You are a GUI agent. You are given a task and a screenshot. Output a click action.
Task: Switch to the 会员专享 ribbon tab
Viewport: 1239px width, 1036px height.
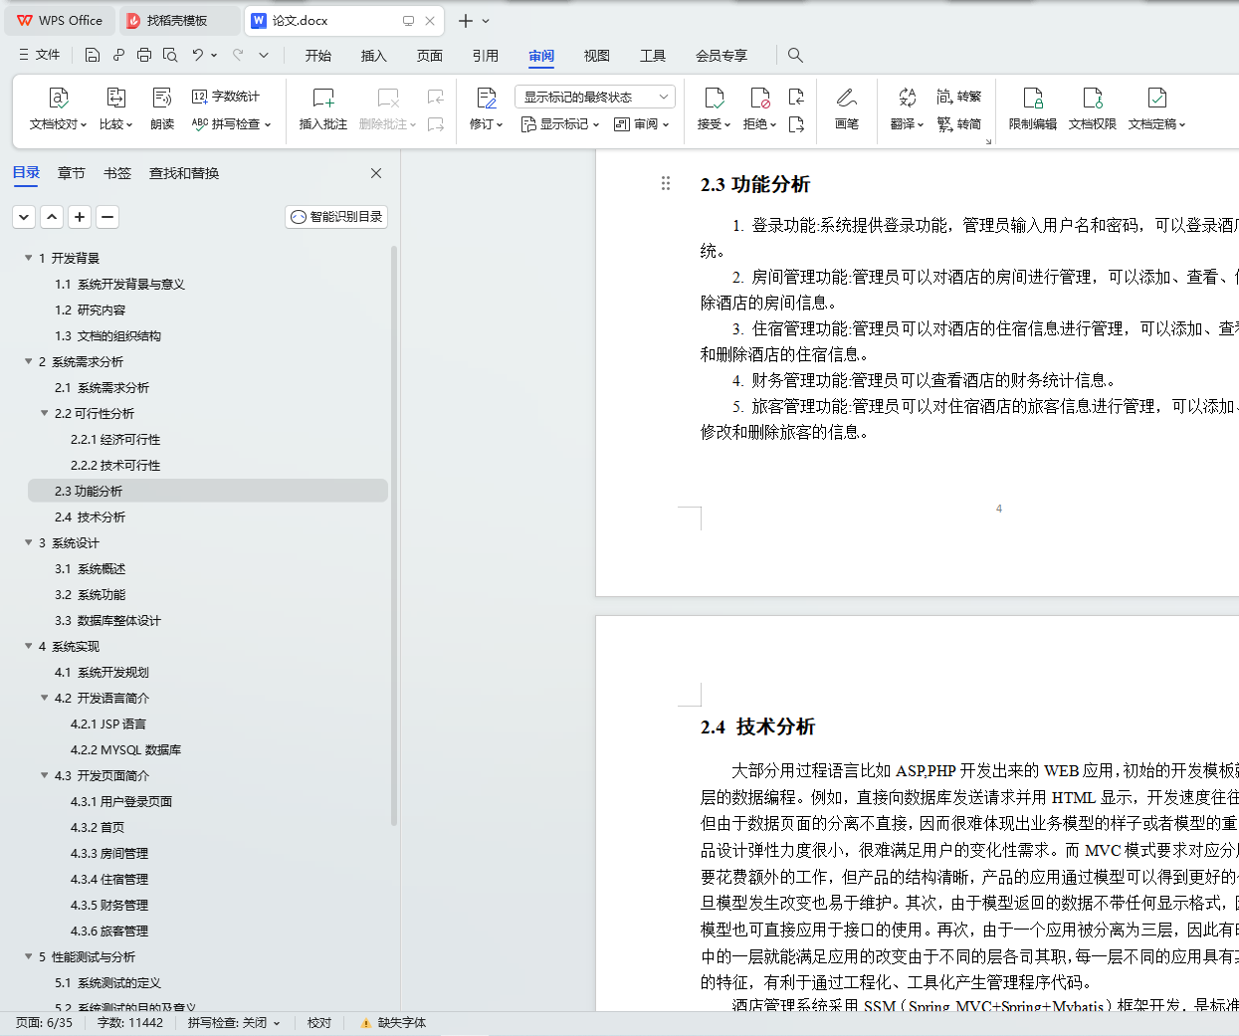click(722, 56)
